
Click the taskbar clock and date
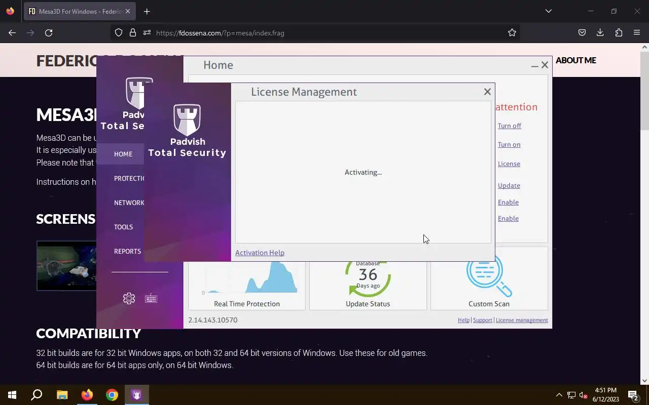click(606, 395)
